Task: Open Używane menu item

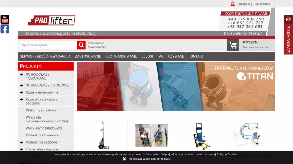Action: (176, 56)
